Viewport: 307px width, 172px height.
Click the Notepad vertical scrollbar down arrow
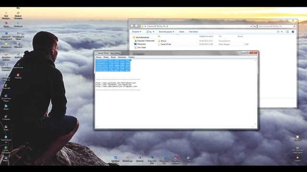point(256,124)
